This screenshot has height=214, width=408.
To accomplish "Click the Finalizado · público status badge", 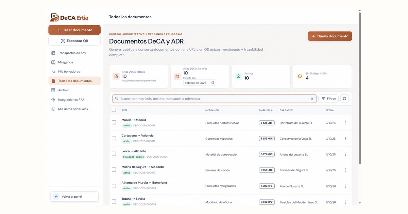I will point(134,157).
